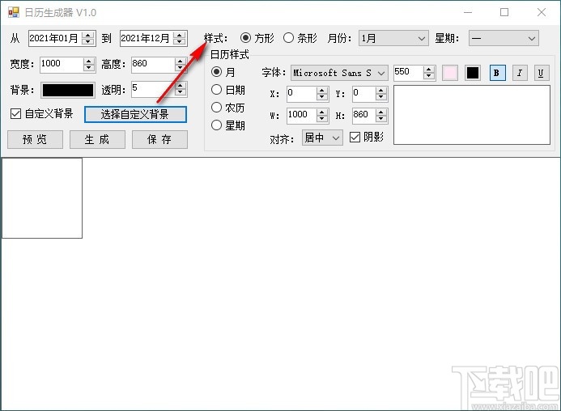This screenshot has height=411, width=561.
Task: Click the 透明 transparency input field
Action: click(153, 89)
